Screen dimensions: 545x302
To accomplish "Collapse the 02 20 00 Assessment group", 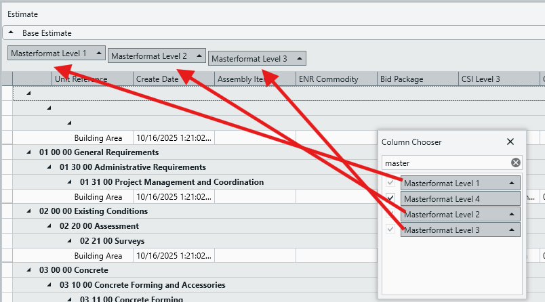I will 49,226.
